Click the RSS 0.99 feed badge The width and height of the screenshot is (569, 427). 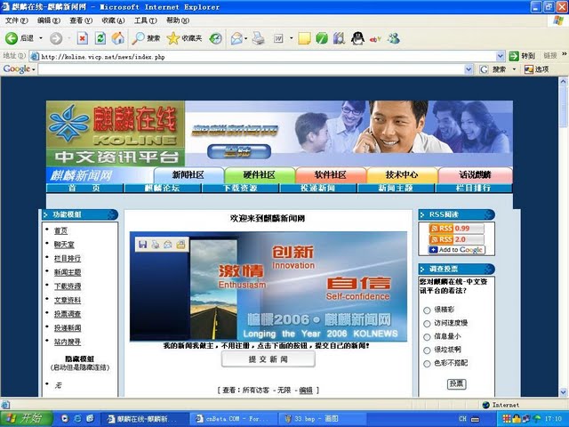click(x=456, y=229)
